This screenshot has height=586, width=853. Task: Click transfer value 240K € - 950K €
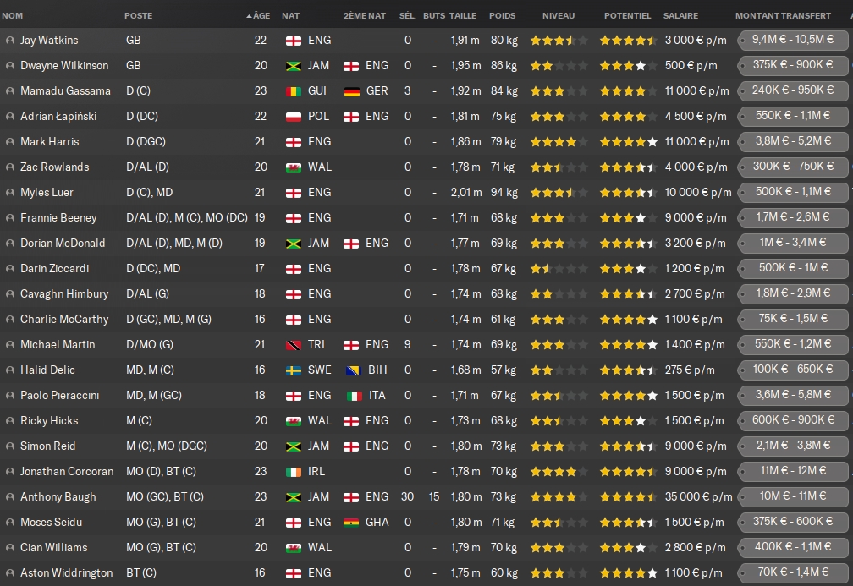(793, 90)
